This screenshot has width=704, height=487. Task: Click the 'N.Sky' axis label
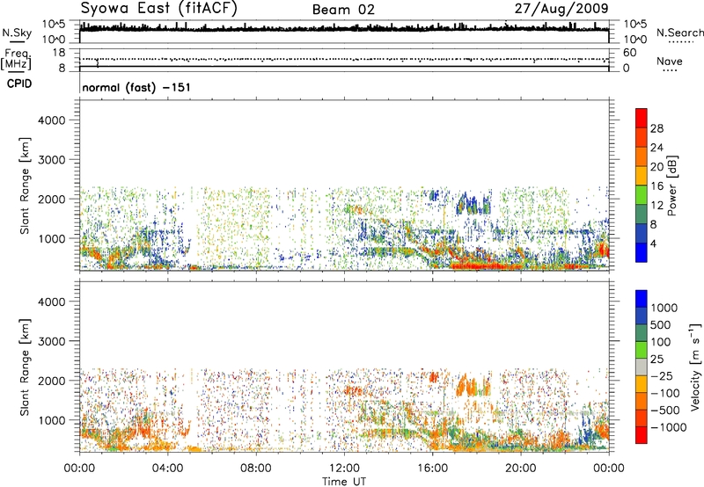click(x=17, y=33)
